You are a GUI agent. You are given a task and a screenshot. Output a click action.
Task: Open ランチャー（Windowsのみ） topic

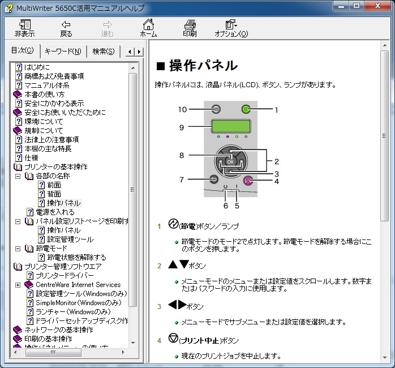(x=73, y=312)
